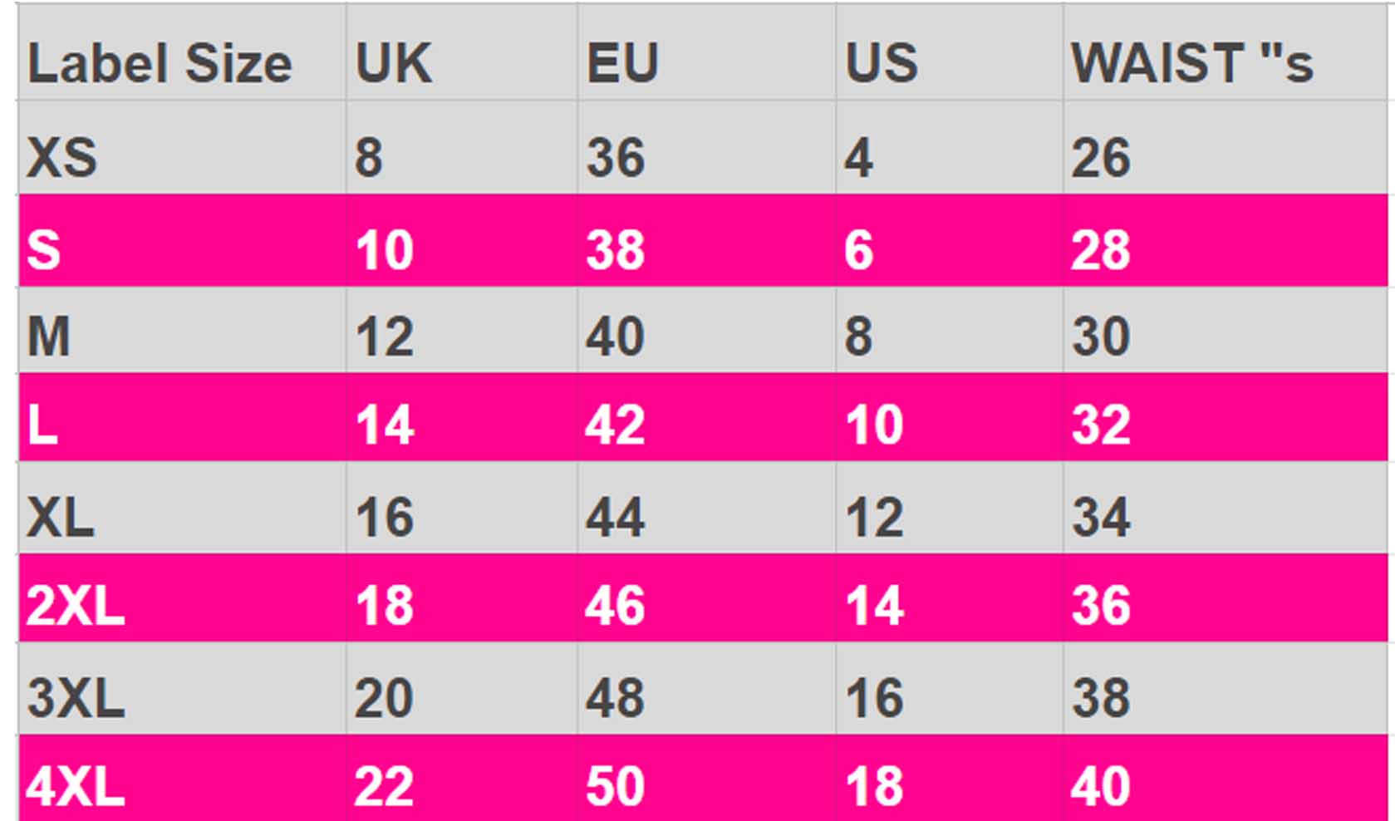Click the pink S label cell

pos(44,249)
